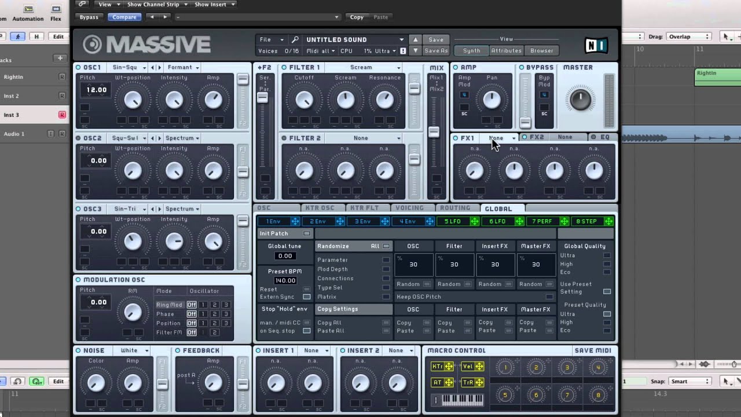Screen dimensions: 741x417
Task: Click the Native Instruments NI logo
Action: pyautogui.click(x=596, y=45)
